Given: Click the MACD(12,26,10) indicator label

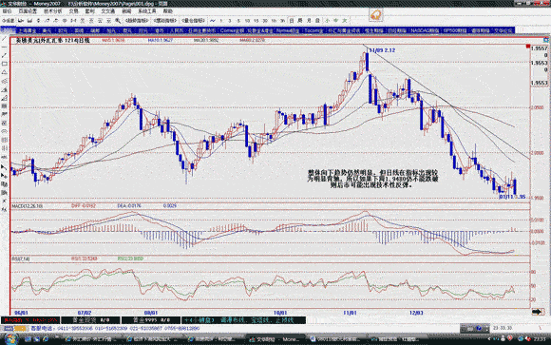Looking at the screenshot, I should pos(28,205).
